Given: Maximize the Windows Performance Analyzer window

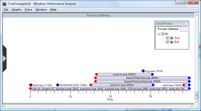Looking at the screenshot, I should pos(185,3).
